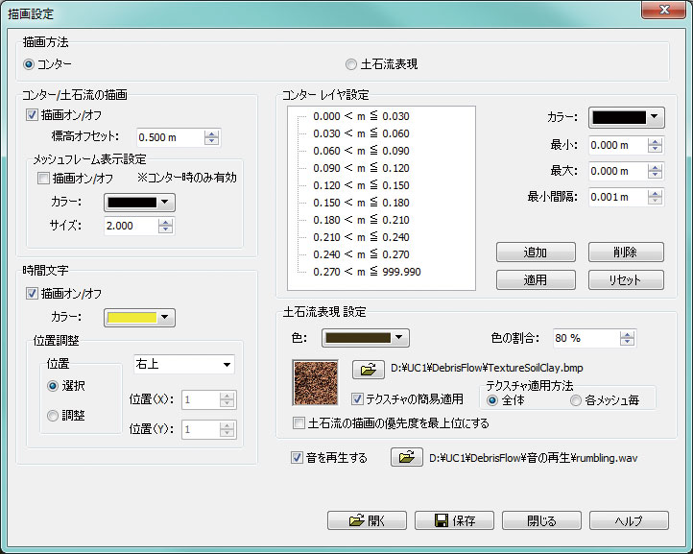
Task: Toggle コンター/土石流の描画 描画オン/オフ checkbox
Action: (32, 115)
